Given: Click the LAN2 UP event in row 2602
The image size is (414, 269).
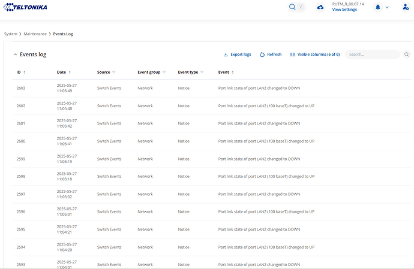Looking at the screenshot, I should [266, 106].
